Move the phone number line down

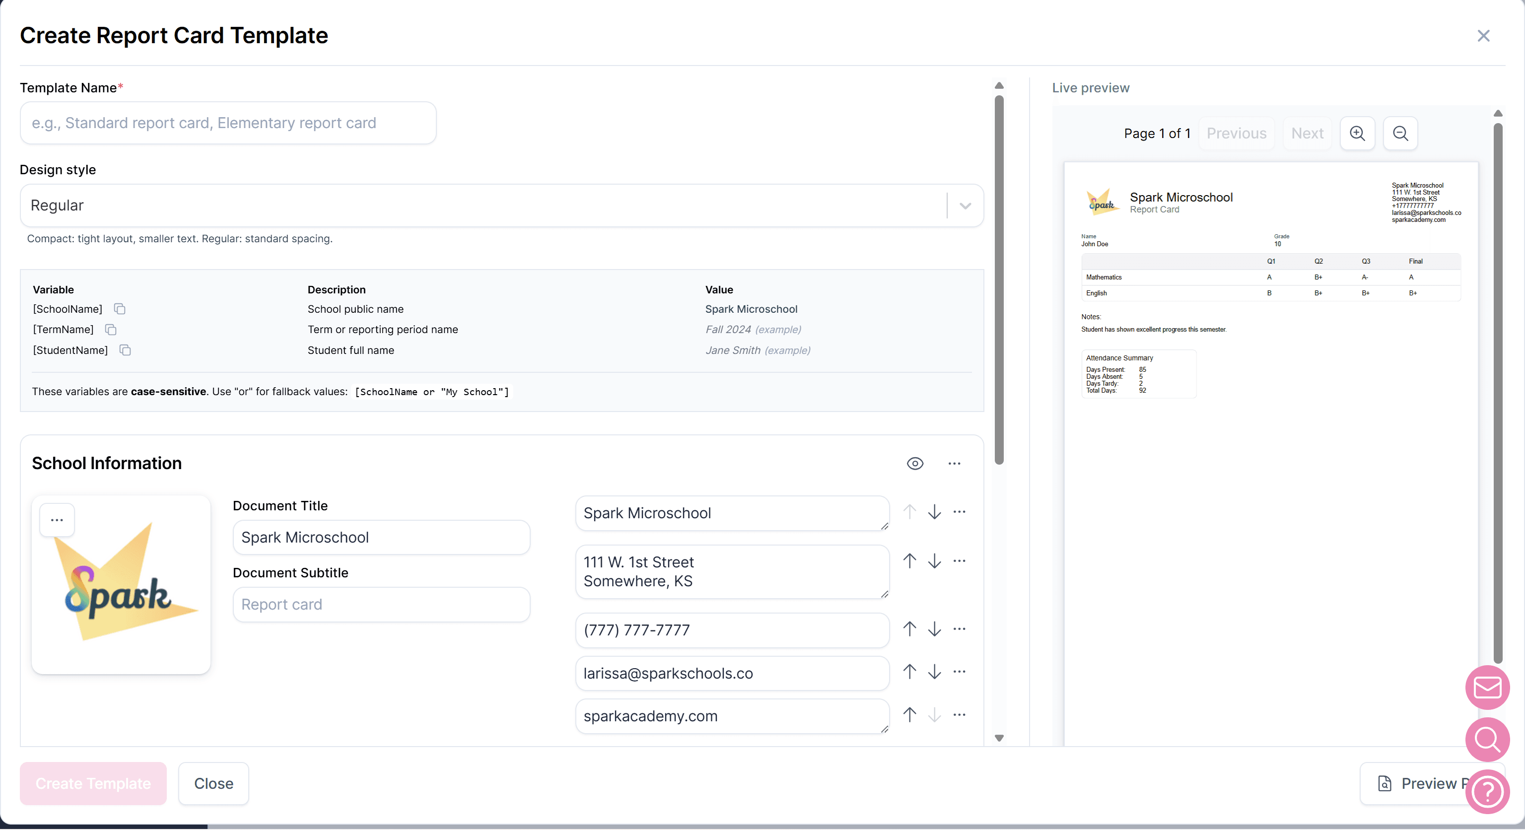pos(934,629)
